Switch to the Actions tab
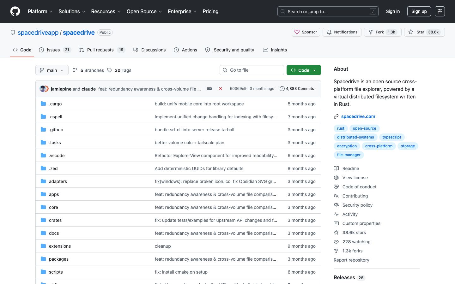 pos(185,50)
